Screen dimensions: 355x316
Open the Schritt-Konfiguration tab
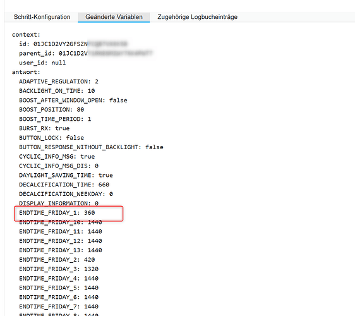pos(42,17)
